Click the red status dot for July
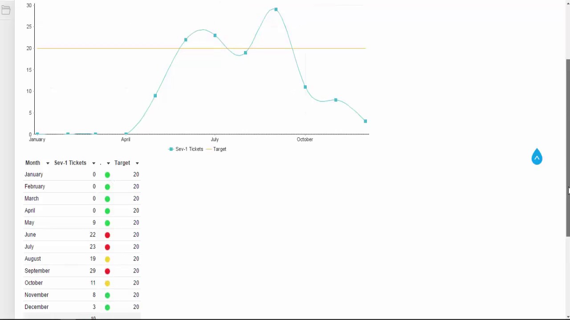This screenshot has width=570, height=320. (107, 247)
